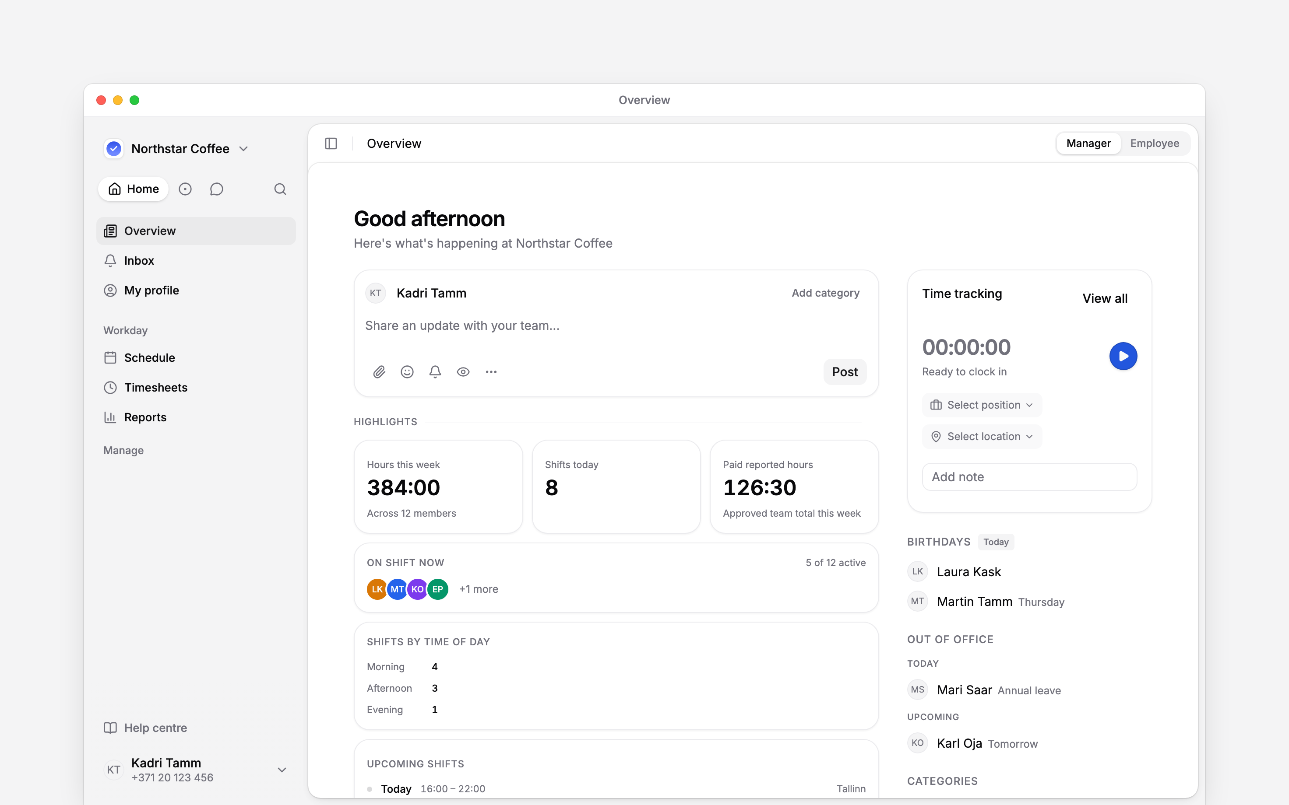Viewport: 1289px width, 805px height.
Task: Select the Home tab
Action: point(133,189)
